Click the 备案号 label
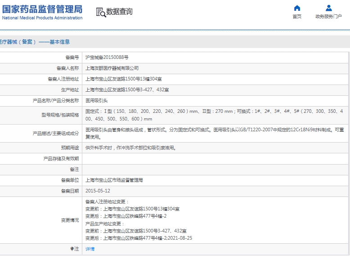The image size is (350, 259). click(x=72, y=58)
